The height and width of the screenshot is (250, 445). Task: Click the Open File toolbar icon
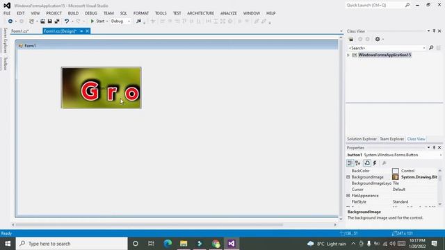click(x=42, y=22)
